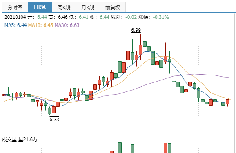Image resolution: width=236 pixels, height=153 pixels.
Task: Click the MA30: 6.63 legend text
Action: 67,25
